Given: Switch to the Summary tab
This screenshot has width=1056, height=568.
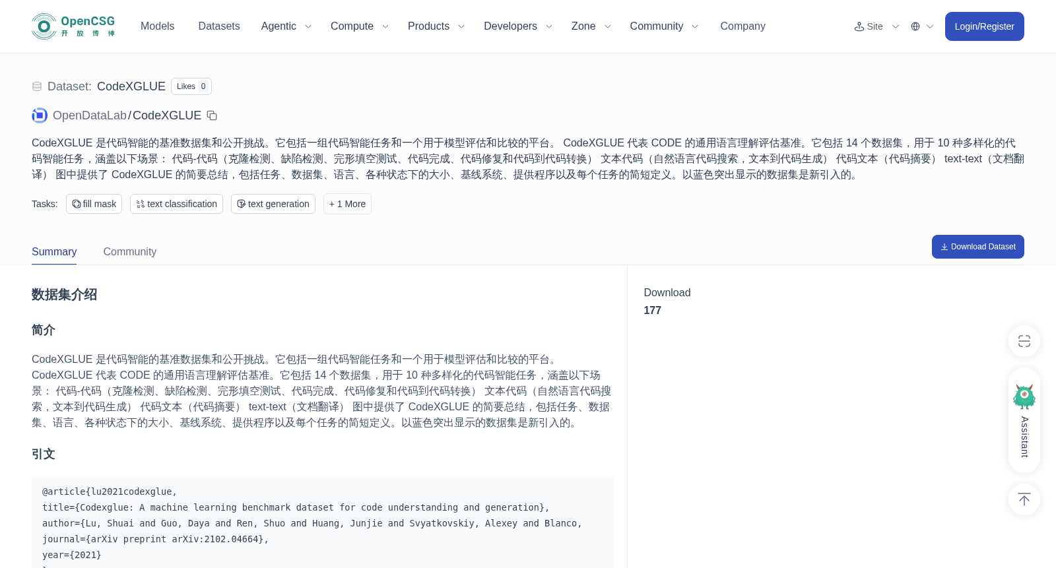Looking at the screenshot, I should (54, 252).
